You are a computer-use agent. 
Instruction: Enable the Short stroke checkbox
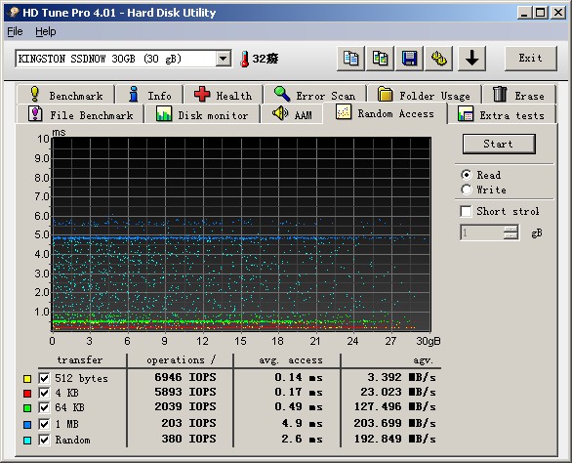[x=466, y=211]
